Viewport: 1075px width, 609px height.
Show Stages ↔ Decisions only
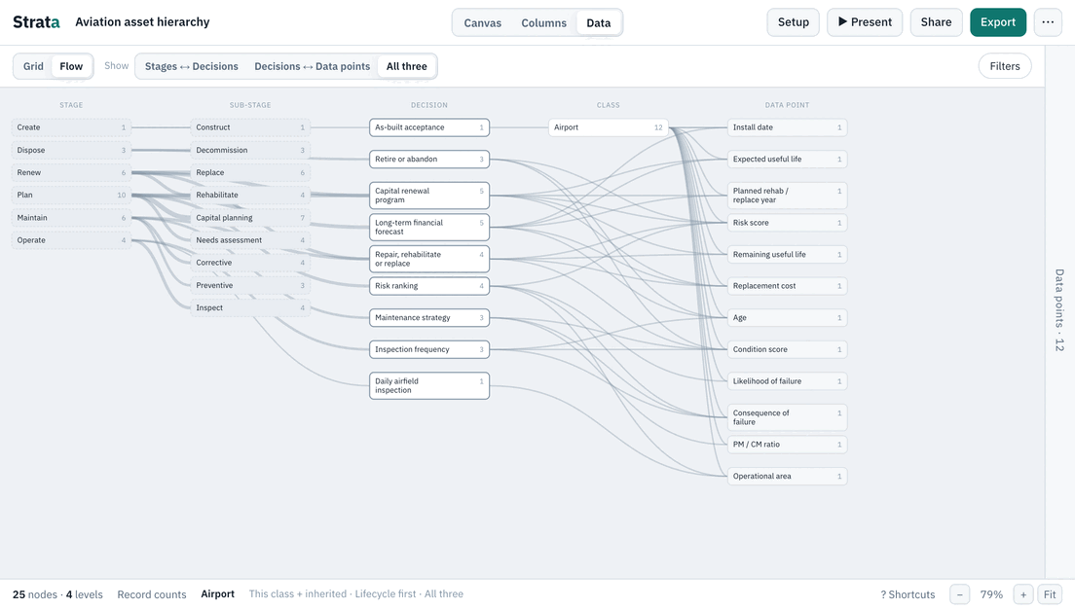[x=191, y=66]
